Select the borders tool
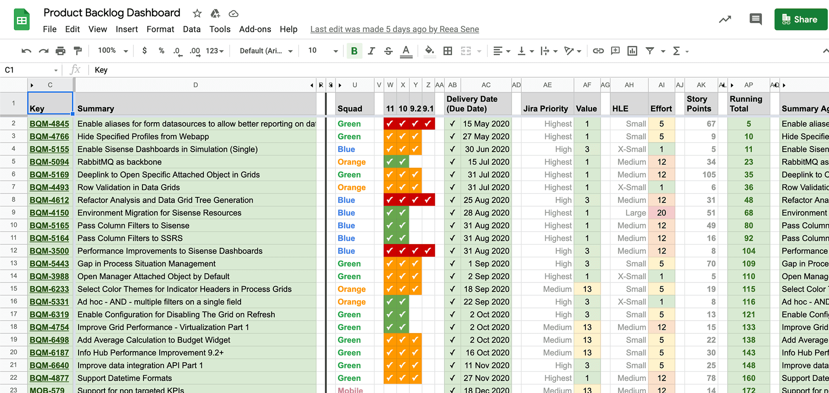Viewport: 829px width, 393px height. pos(447,51)
